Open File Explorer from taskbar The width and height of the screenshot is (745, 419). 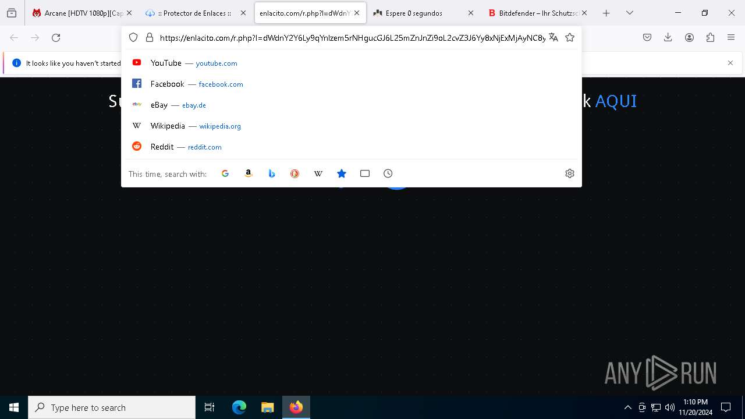267,407
